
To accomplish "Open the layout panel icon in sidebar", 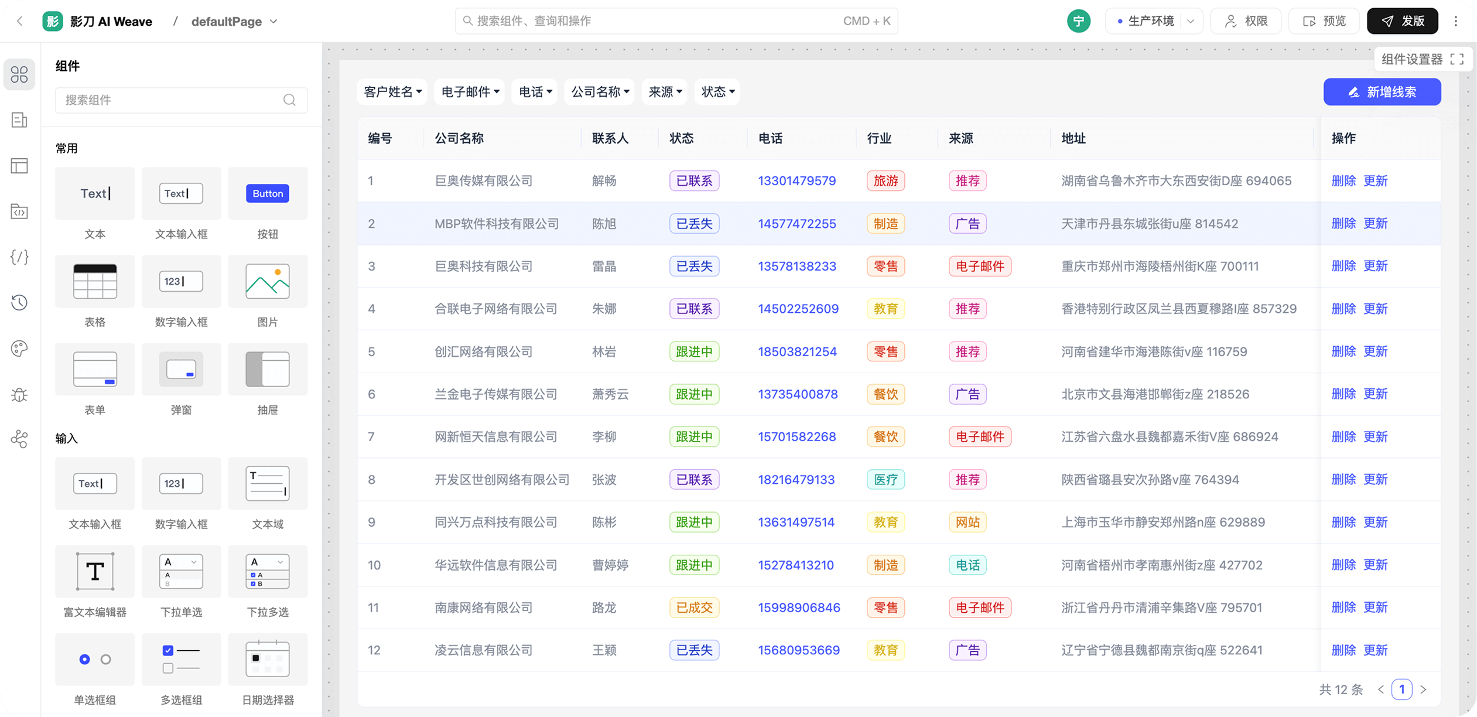I will (x=19, y=166).
